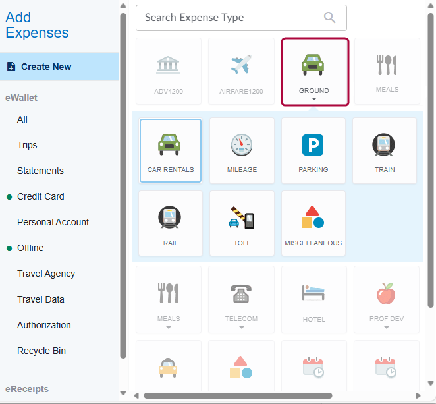Click the Search Expense Type field
This screenshot has width=436, height=404.
tap(231, 18)
